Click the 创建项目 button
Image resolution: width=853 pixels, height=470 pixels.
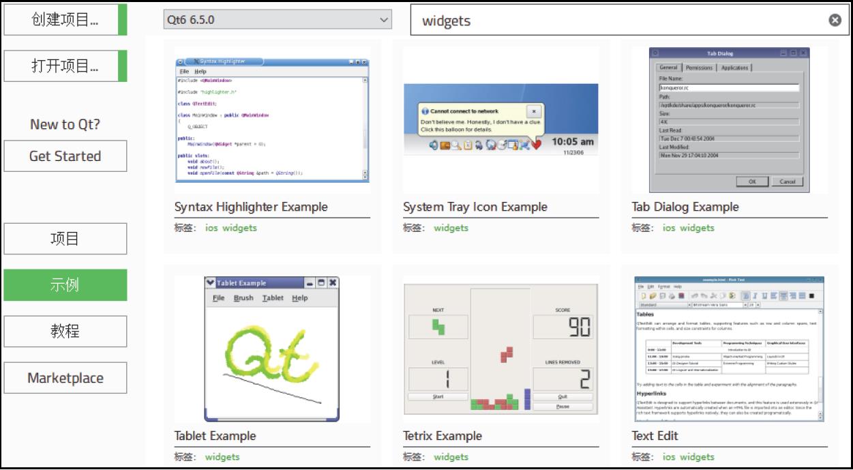(x=65, y=19)
